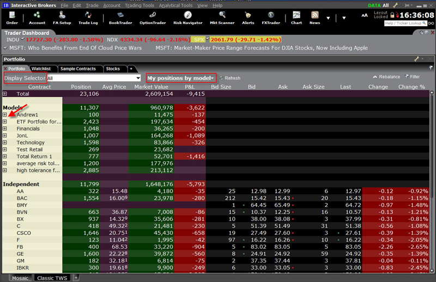Select the FB contract row
The image size is (436, 282).
pos(215,247)
